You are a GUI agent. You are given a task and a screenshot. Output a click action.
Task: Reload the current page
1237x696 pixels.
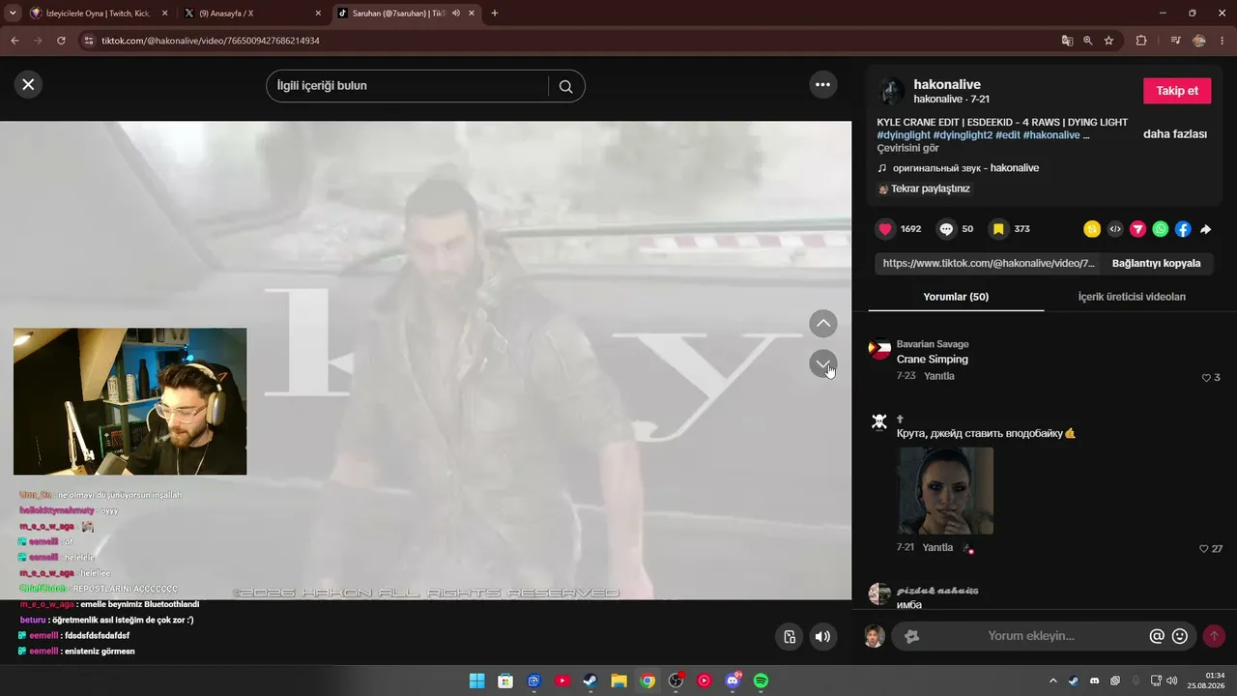(x=61, y=41)
